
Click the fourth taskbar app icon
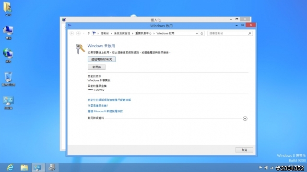[52, 168]
